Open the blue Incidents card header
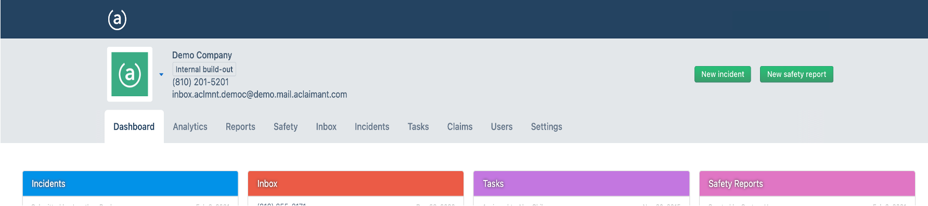 pyautogui.click(x=131, y=184)
